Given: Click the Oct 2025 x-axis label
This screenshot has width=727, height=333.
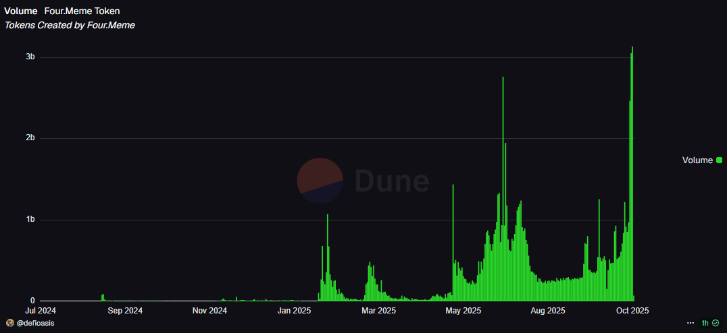Looking at the screenshot, I should pos(632,311).
